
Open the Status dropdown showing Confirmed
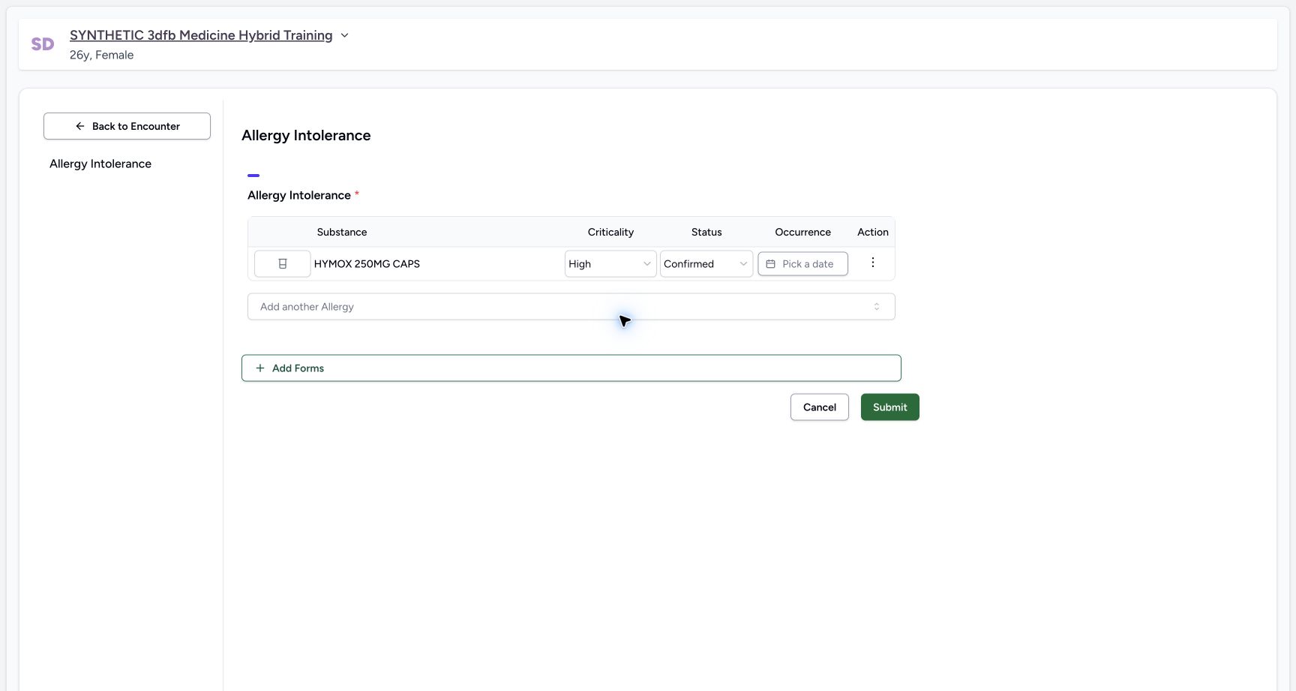[706, 264]
